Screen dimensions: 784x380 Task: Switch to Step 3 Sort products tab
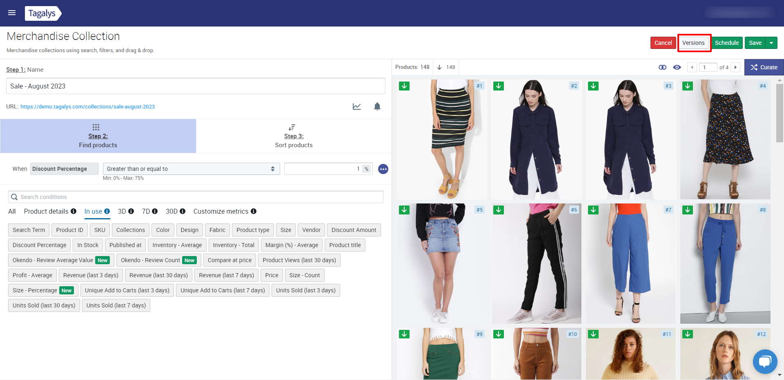294,136
